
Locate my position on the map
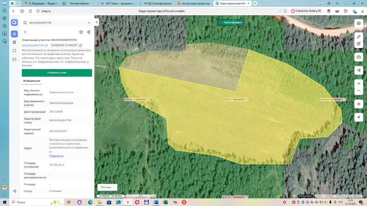pos(359,117)
